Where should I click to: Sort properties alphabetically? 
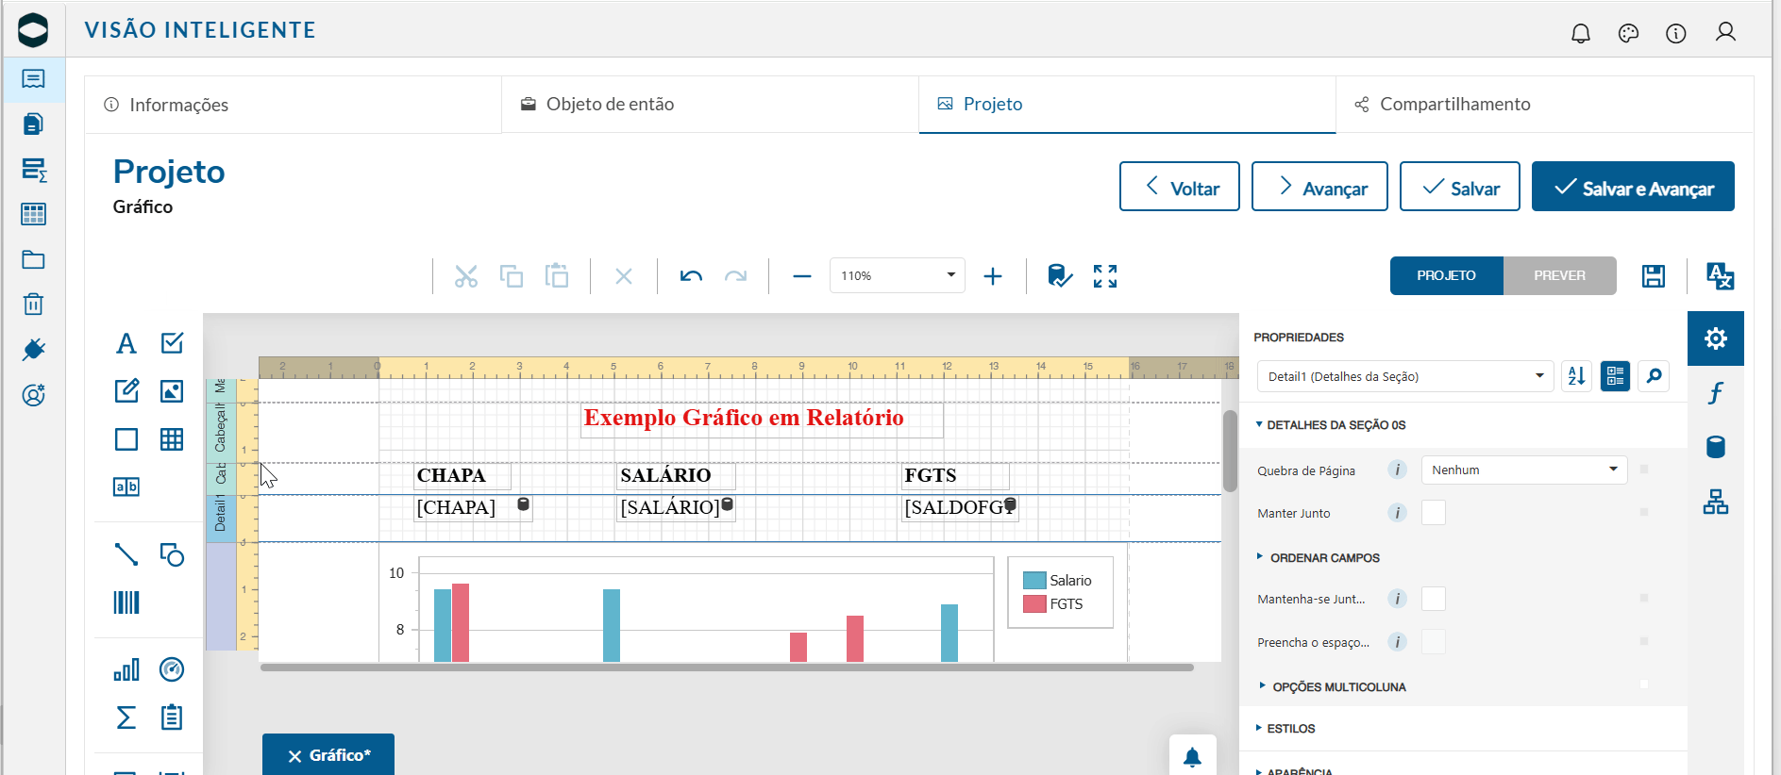tap(1576, 376)
